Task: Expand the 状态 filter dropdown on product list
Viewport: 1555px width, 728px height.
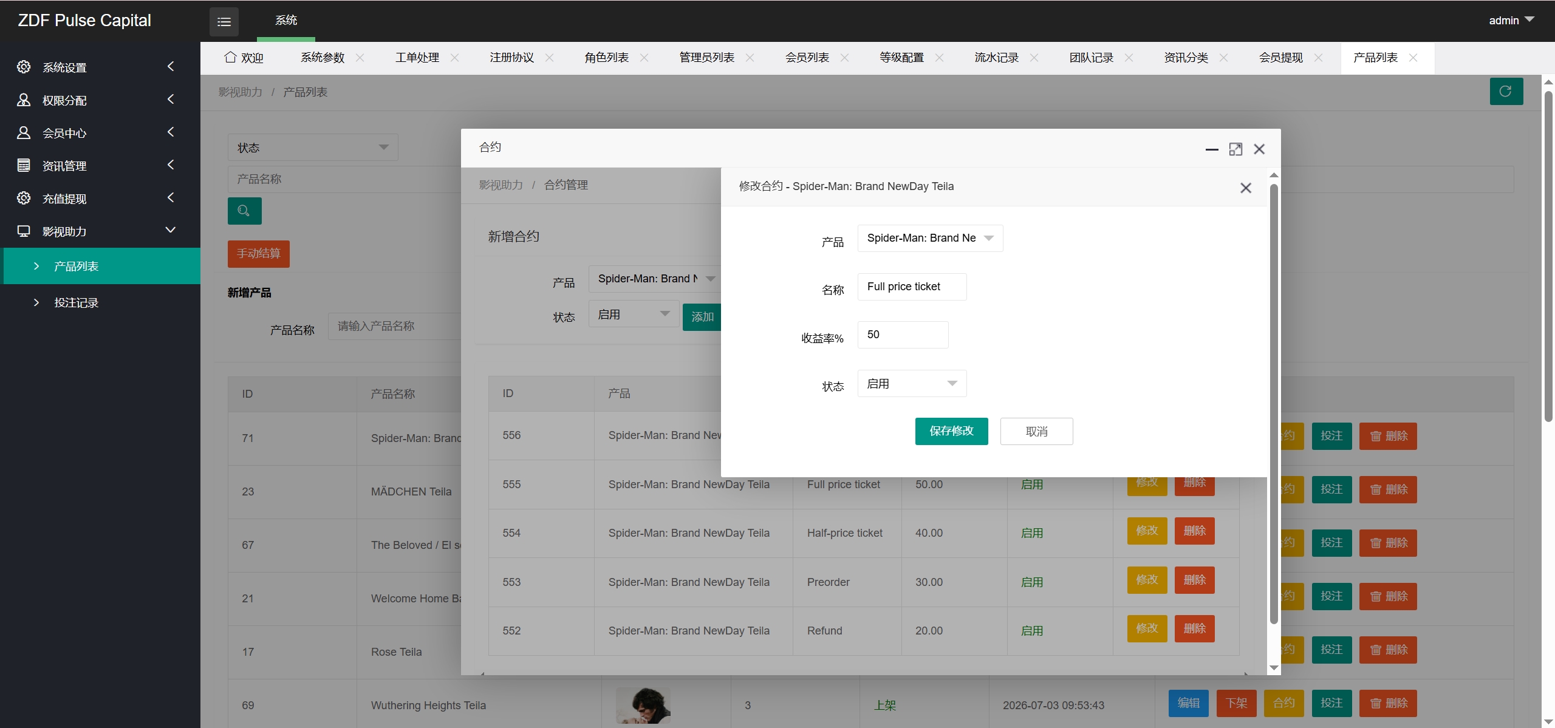Action: [x=313, y=148]
